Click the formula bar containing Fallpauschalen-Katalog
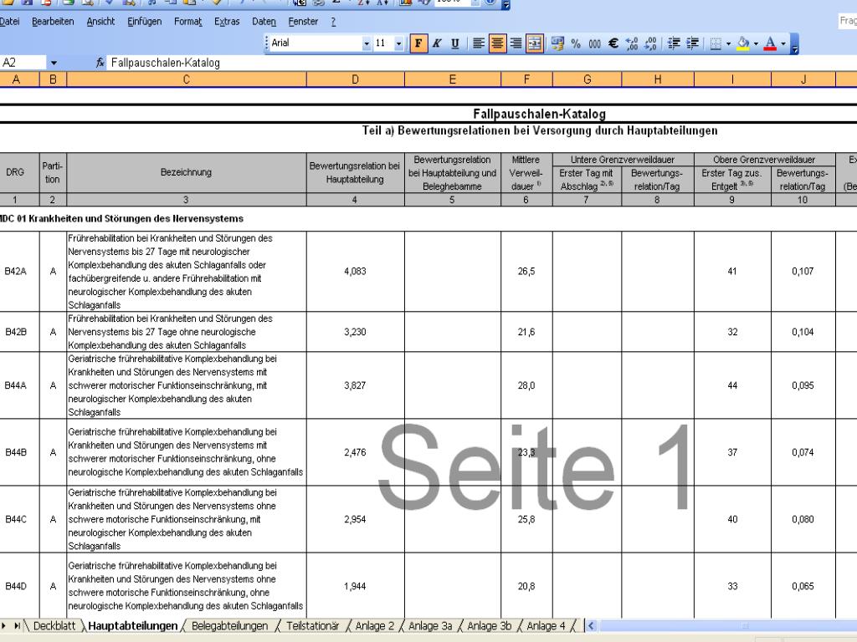857x642 pixels. [x=481, y=63]
